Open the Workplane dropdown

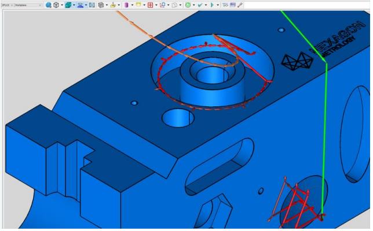tap(27, 4)
